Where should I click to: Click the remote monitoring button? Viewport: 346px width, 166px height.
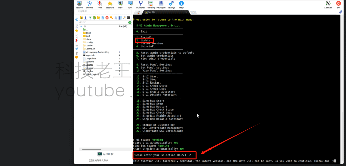point(105,154)
